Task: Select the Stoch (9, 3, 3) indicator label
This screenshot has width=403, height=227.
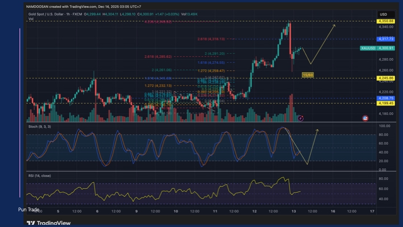Action: 40,127
